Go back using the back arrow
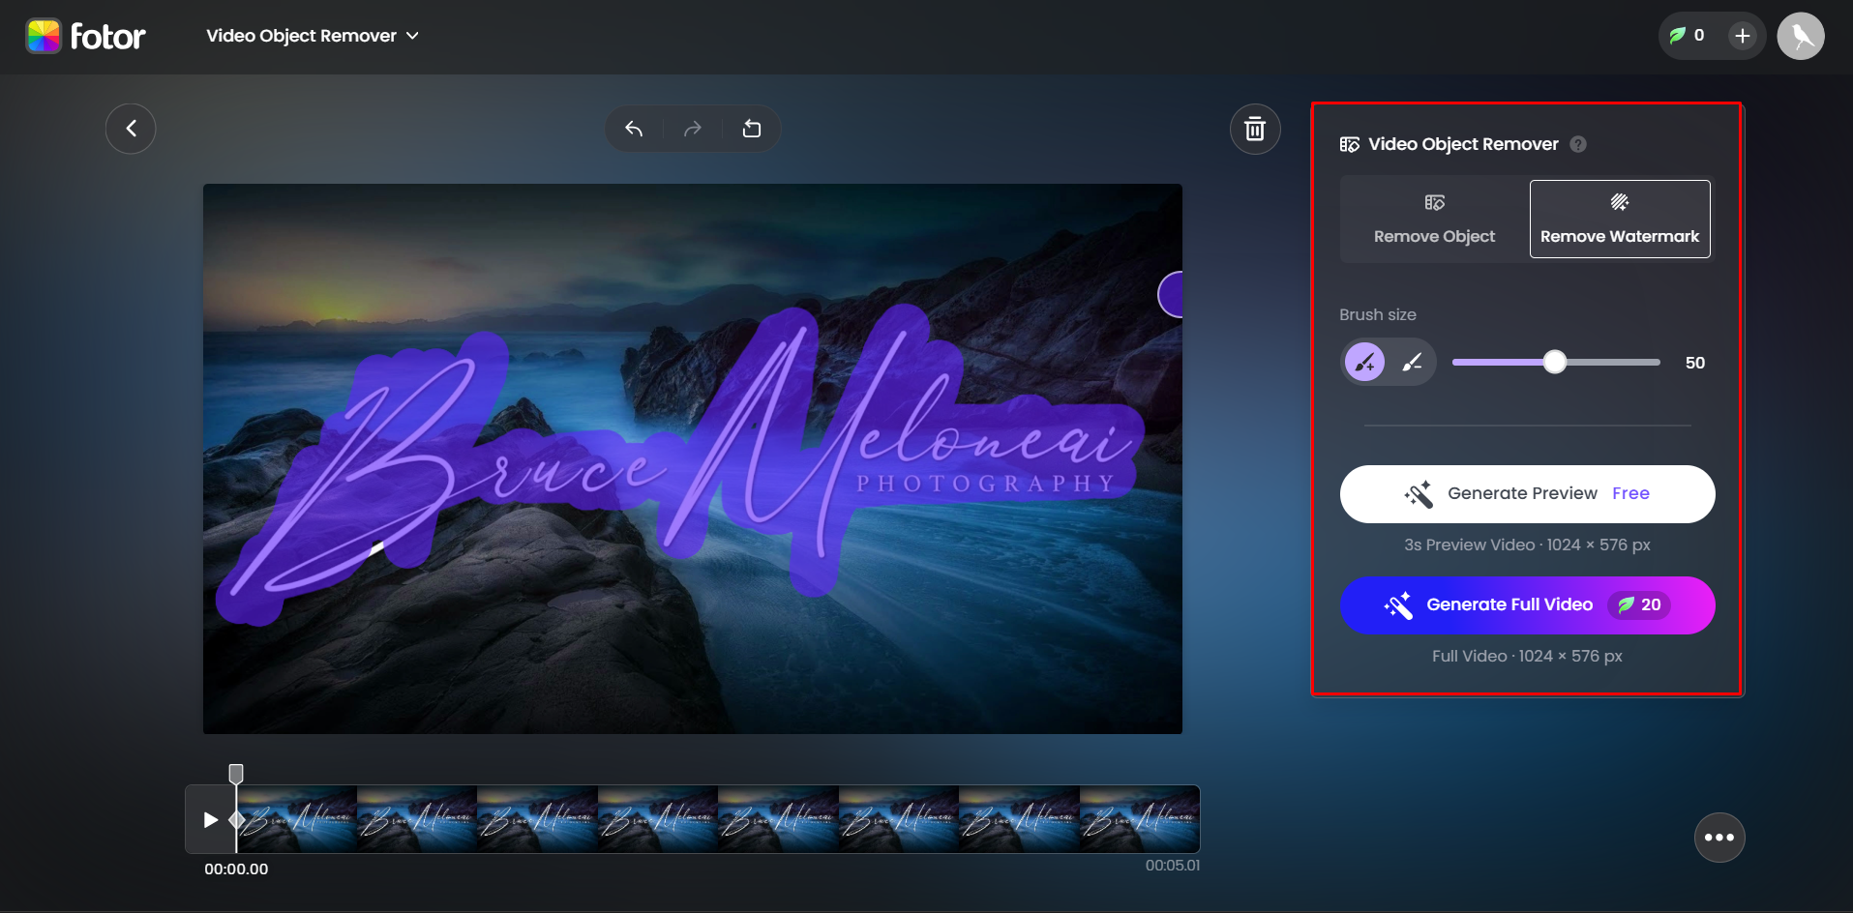1853x913 pixels. [131, 128]
